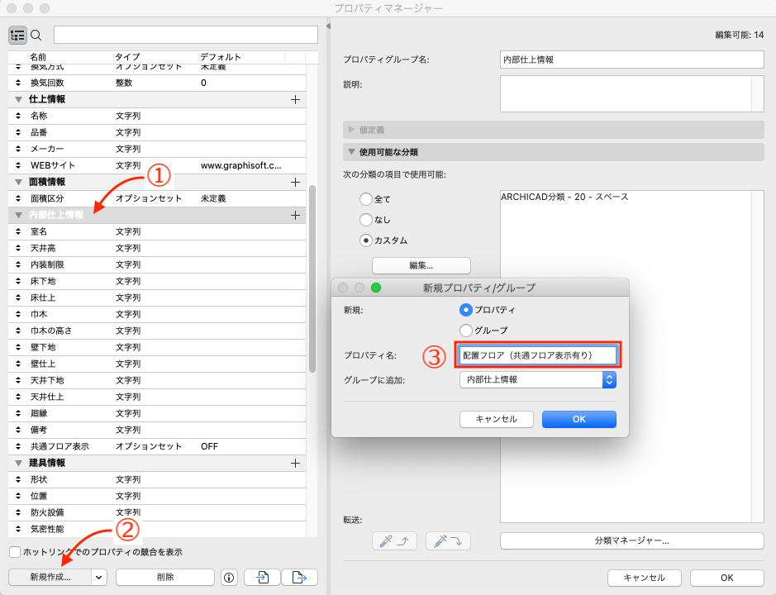Select the 内装制限 property row

click(x=157, y=264)
